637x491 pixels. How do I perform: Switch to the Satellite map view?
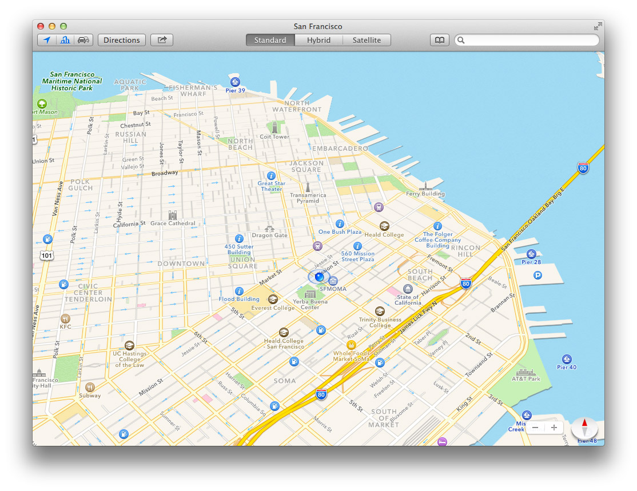pyautogui.click(x=367, y=40)
